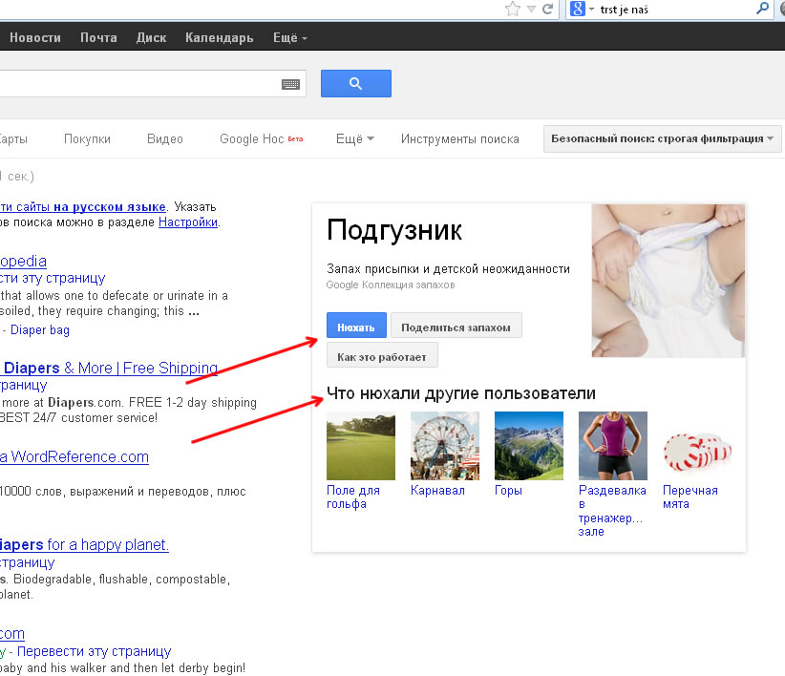Expand the Безопасный поиск filter dropdown
785x676 pixels.
[x=663, y=139]
